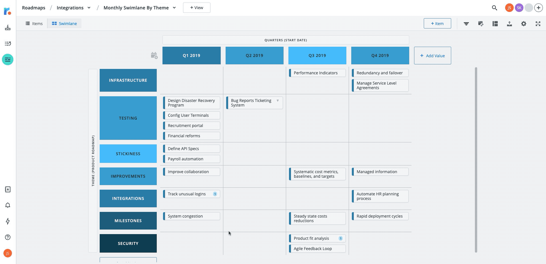This screenshot has height=264, width=546.
Task: Click the lightning bolt sidebar icon
Action: [x=8, y=221]
